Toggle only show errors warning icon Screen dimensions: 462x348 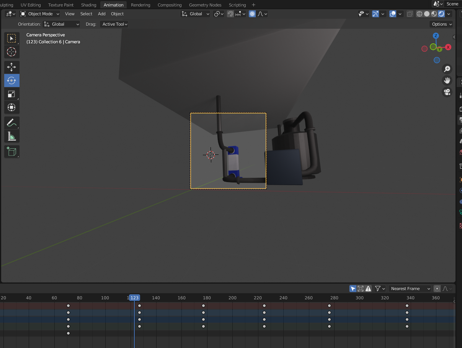click(x=368, y=289)
